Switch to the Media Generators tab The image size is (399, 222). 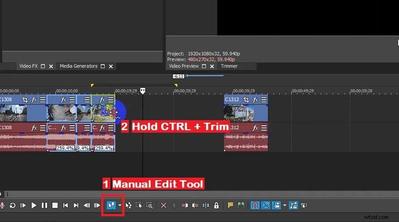tap(79, 66)
